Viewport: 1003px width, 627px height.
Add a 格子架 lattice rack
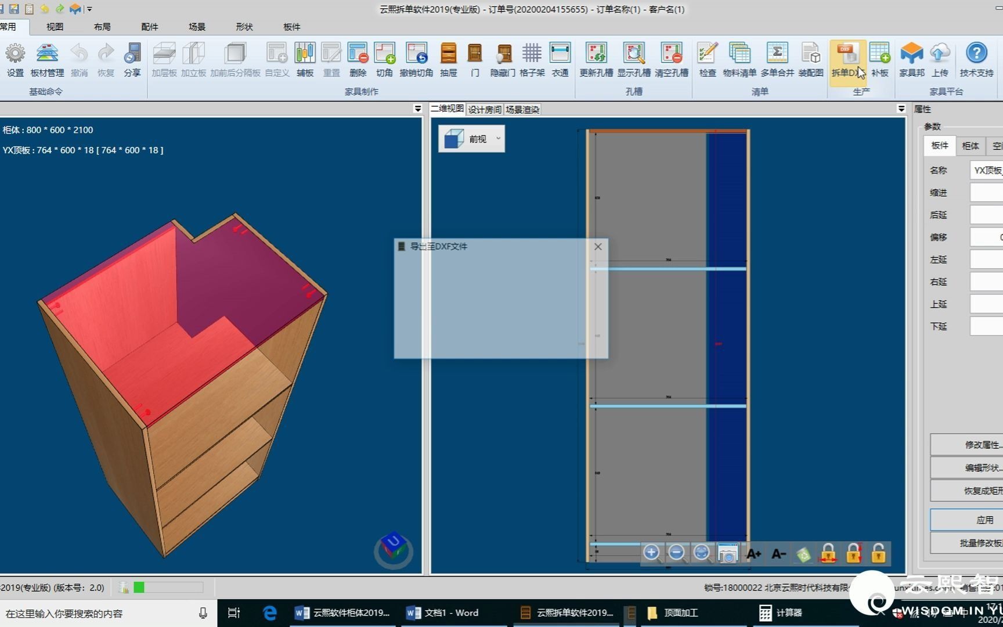pos(532,59)
